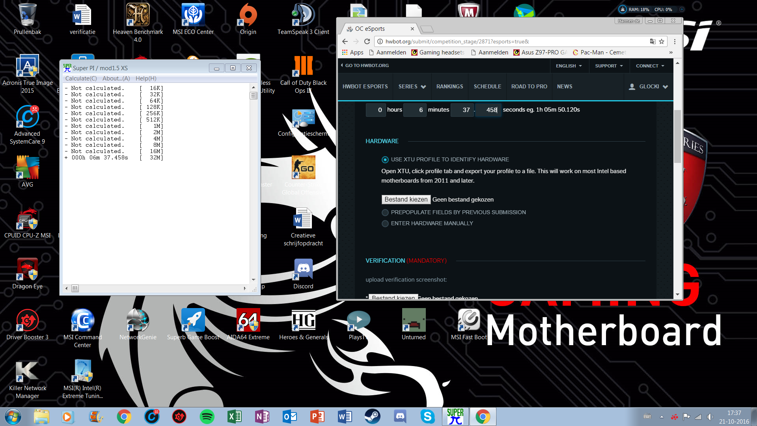Open Calculate menu in Super PI
Image resolution: width=757 pixels, height=426 pixels.
coord(81,78)
